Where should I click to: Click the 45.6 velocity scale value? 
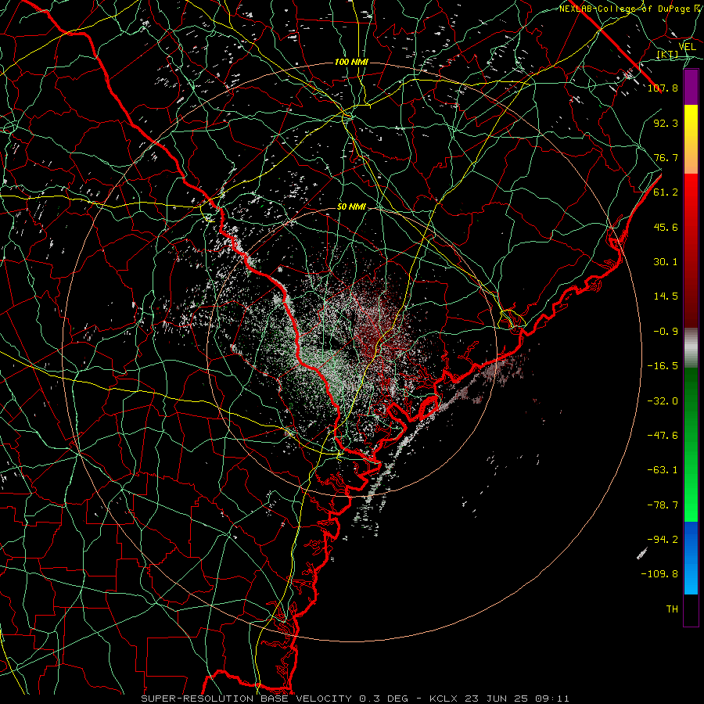666,227
